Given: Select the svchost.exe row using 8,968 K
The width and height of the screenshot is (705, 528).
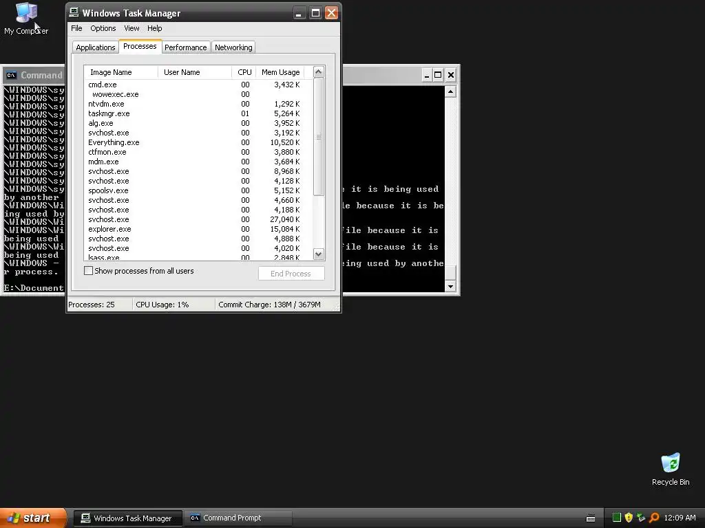Looking at the screenshot, I should point(198,171).
